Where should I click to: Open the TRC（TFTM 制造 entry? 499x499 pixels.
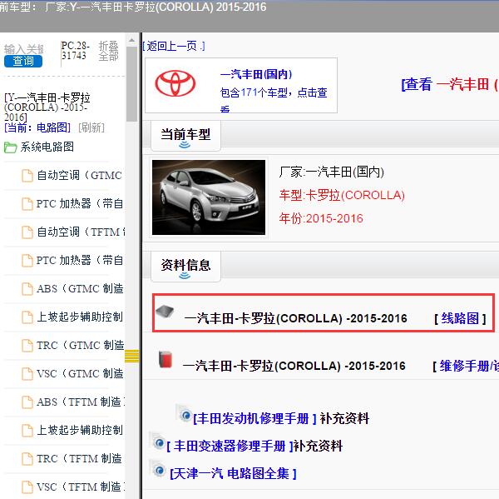click(79, 458)
